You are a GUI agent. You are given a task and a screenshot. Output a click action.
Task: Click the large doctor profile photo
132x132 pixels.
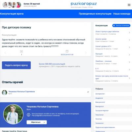click(x=13, y=114)
